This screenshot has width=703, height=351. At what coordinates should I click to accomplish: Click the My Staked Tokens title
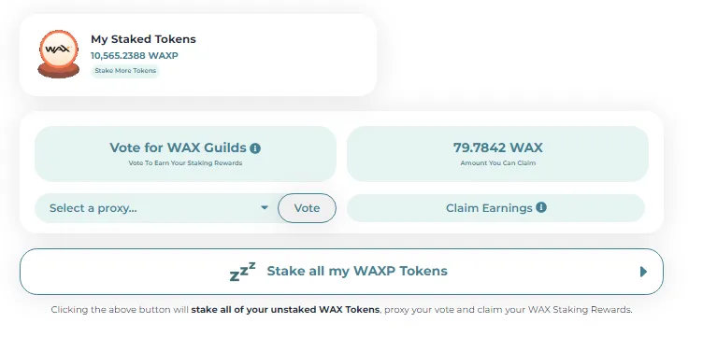143,39
